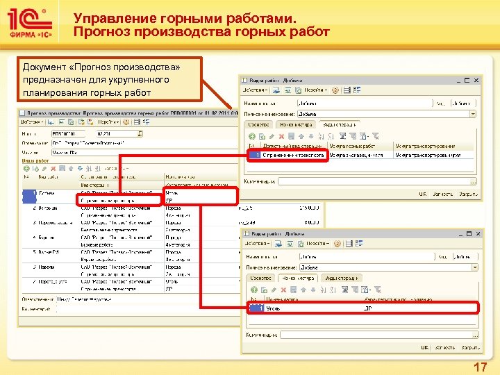This screenshot has width=500, height=375.
Task: Switch to Виды операций tab in Уголь window
Action: click(342, 278)
